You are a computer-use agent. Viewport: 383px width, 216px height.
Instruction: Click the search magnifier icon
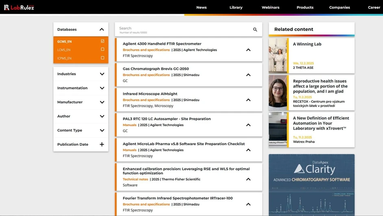pos(255,30)
